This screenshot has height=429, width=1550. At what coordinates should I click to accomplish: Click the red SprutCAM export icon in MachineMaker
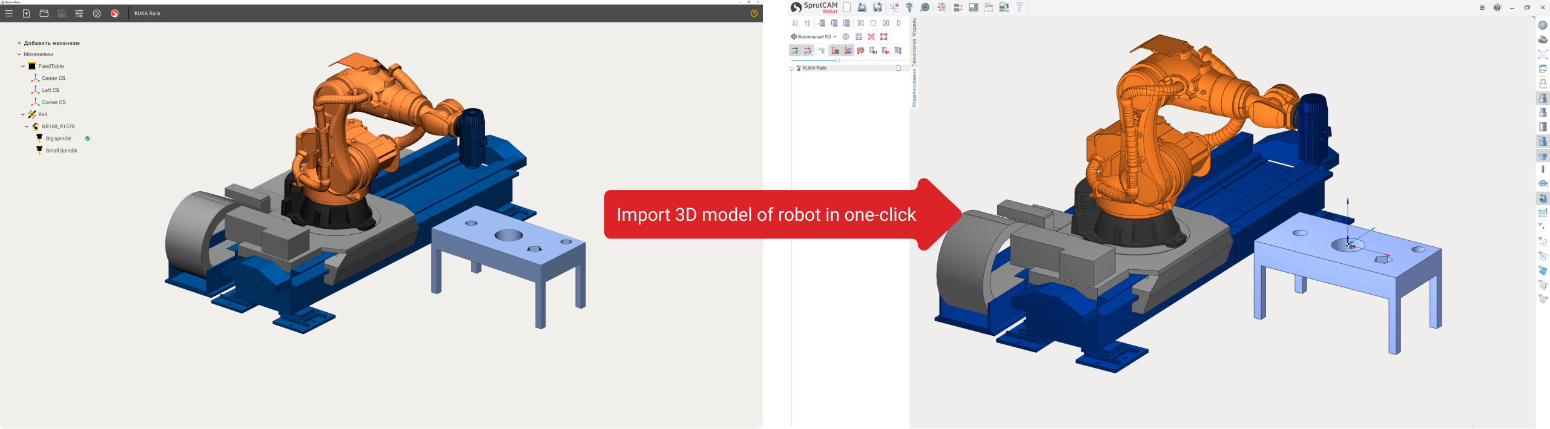(x=114, y=13)
